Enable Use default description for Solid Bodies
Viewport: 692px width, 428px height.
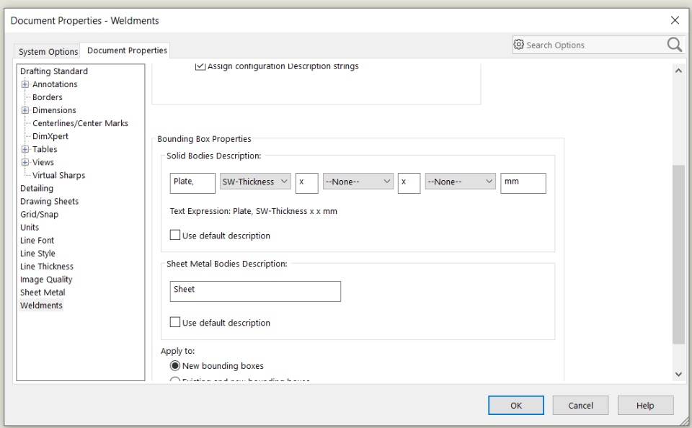[x=175, y=235]
